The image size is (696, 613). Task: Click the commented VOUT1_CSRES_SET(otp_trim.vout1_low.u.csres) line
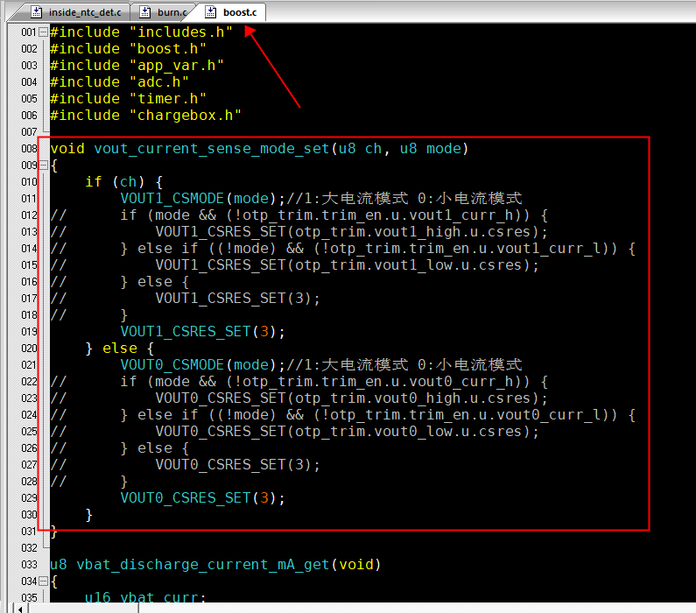point(347,265)
